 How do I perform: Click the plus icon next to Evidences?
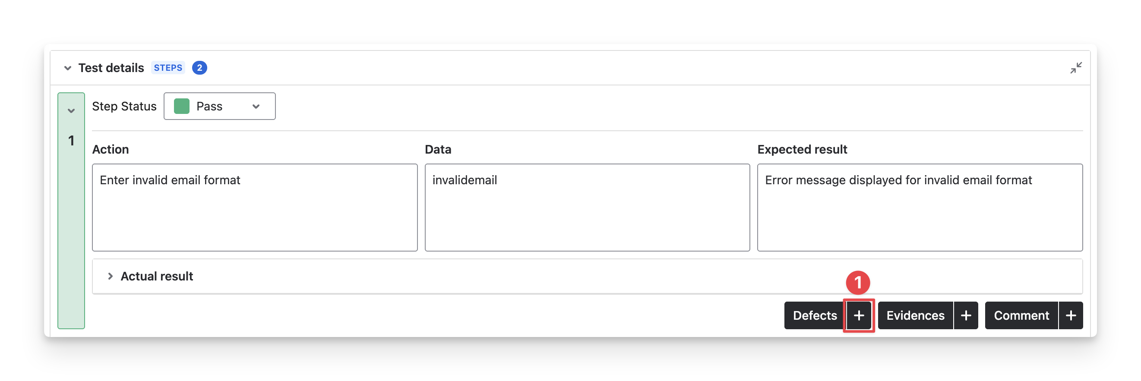966,315
